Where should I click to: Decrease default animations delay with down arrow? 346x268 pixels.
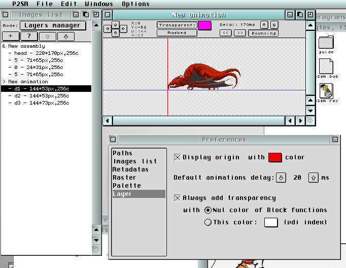(281, 178)
